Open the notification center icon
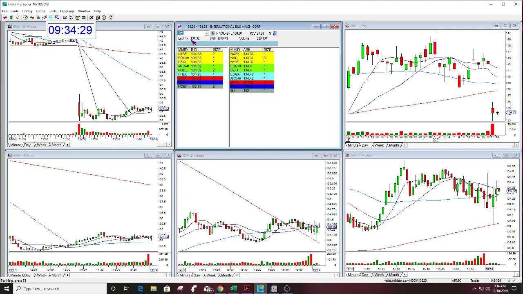Screen dimensions: 523x294 [x=514, y=289]
